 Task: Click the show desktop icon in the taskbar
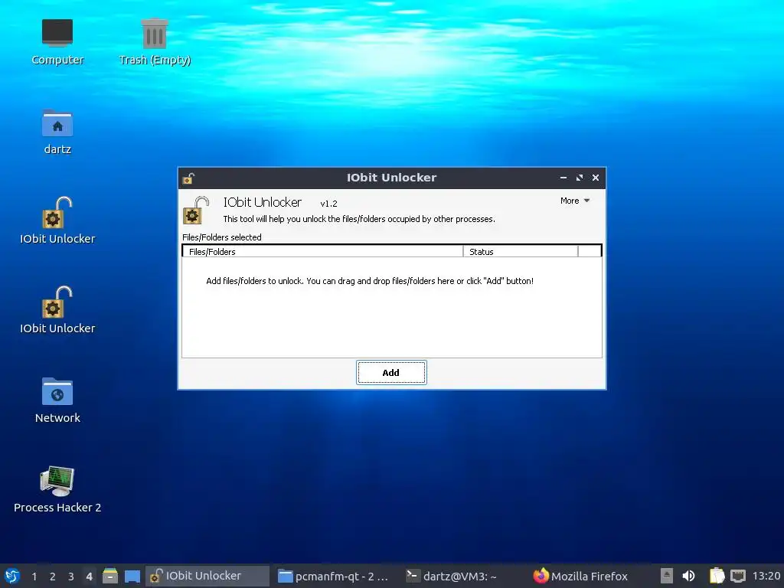tap(132, 576)
